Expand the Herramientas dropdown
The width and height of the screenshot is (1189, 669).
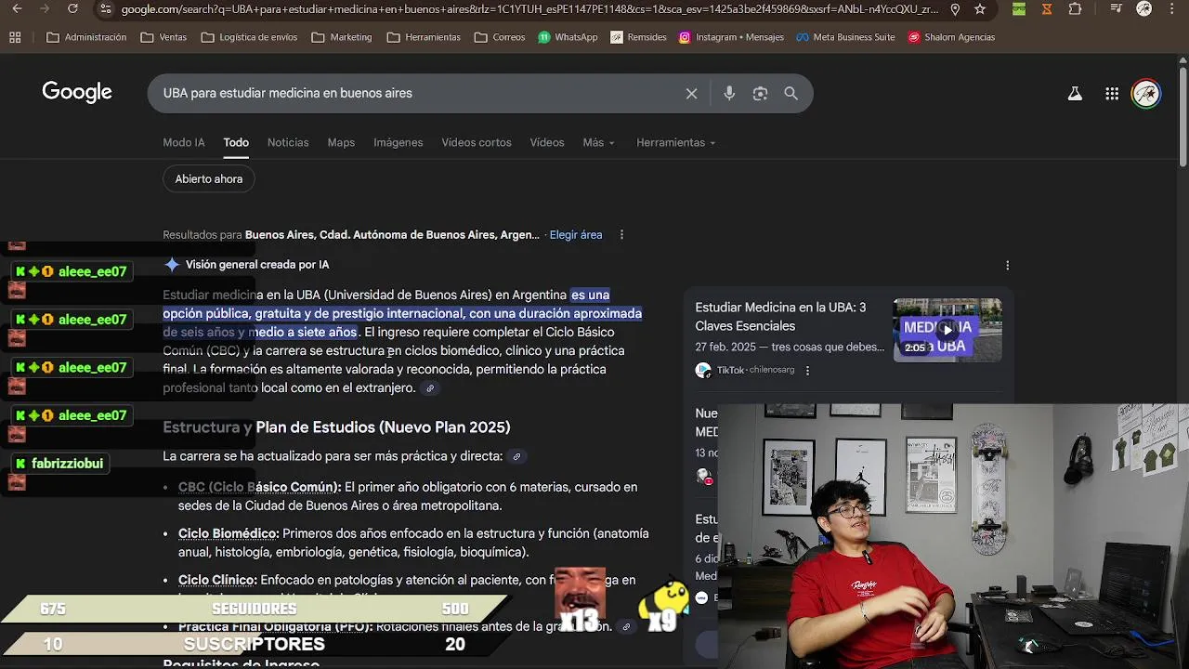pos(675,142)
